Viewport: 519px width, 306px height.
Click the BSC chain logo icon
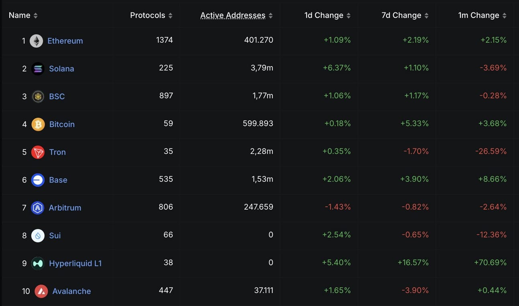pos(38,96)
